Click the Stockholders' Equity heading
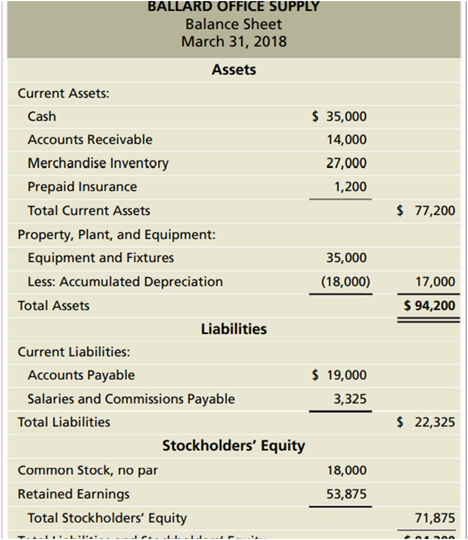Viewport: 468px width, 540px height. click(233, 446)
